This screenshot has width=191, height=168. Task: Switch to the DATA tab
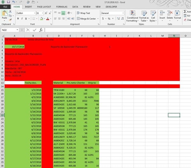[x=75, y=7]
